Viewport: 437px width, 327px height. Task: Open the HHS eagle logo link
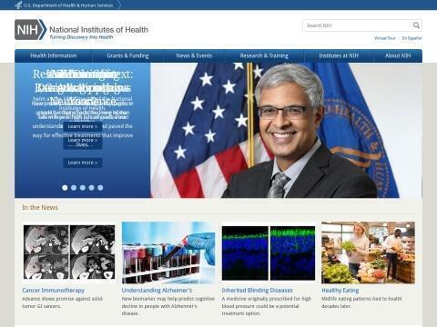pos(18,5)
